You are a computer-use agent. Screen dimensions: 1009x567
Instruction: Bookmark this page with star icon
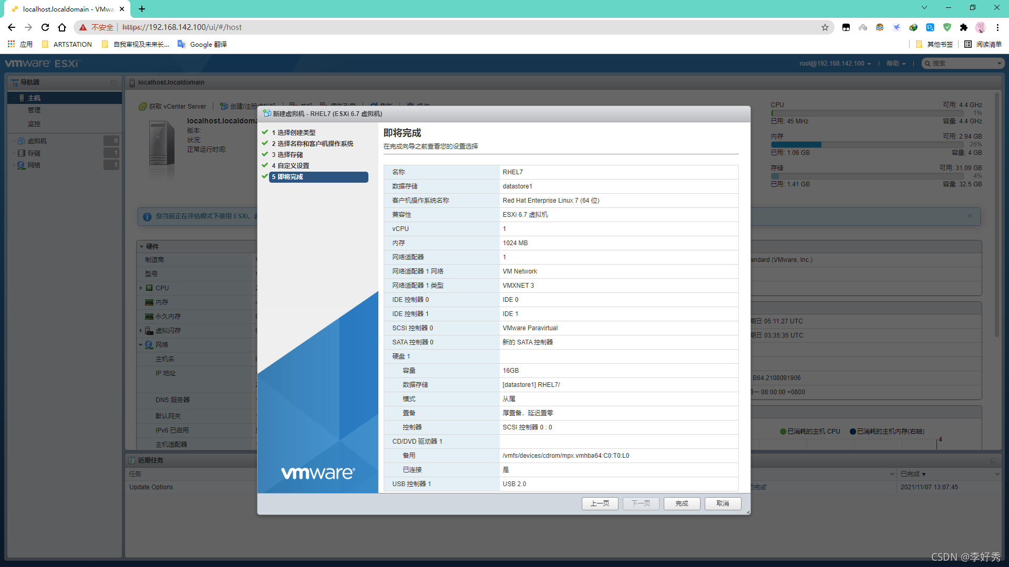(825, 27)
